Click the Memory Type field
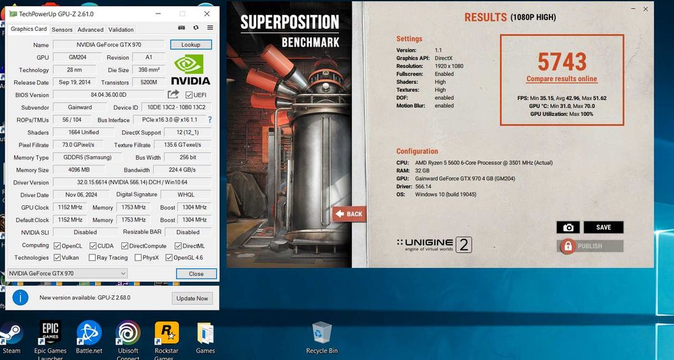 [87, 157]
